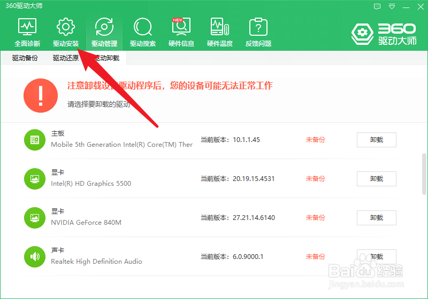Select version text 20.19.15.4531
Viewport: 428px width, 299px height.
(x=254, y=179)
